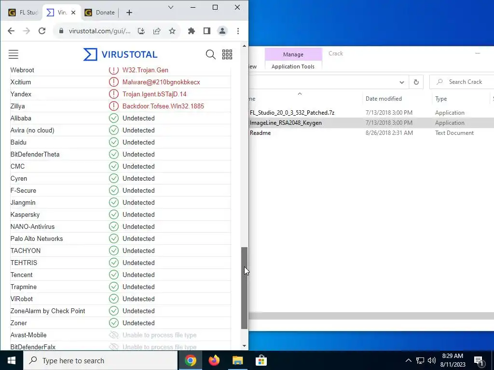The height and width of the screenshot is (370, 494).
Task: Click the Alibaba vendor name
Action: (x=21, y=119)
